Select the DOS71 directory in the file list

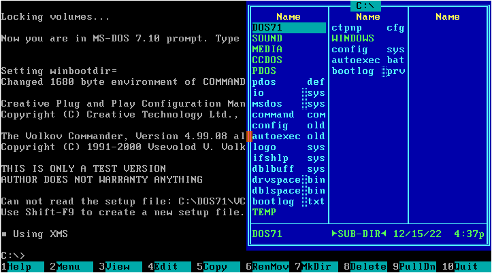coord(289,28)
